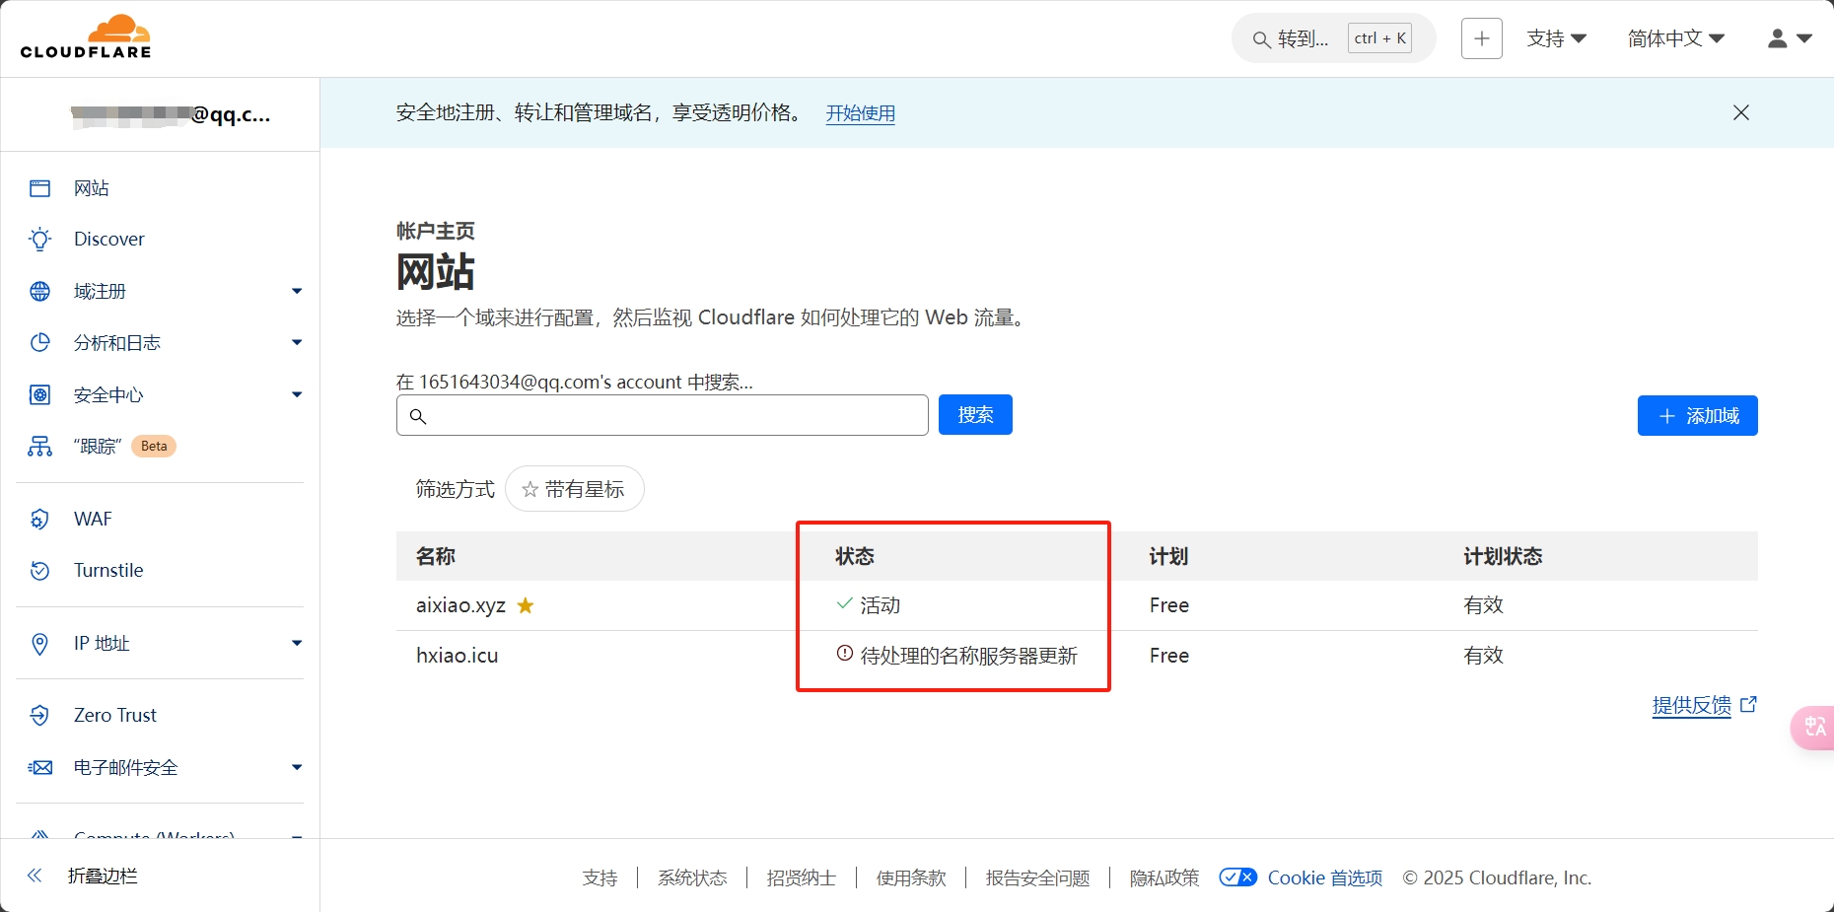Click the domain search input field
Viewport: 1834px width, 912px height.
tap(663, 415)
